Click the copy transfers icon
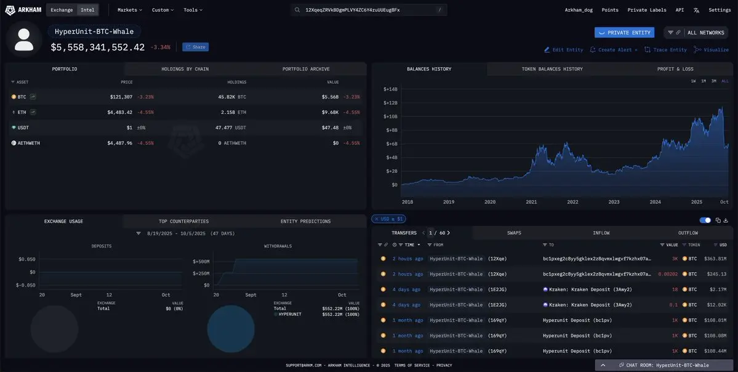Image resolution: width=738 pixels, height=372 pixels. click(718, 220)
